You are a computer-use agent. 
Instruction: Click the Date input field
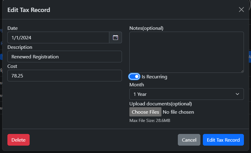pyautogui.click(x=58, y=37)
